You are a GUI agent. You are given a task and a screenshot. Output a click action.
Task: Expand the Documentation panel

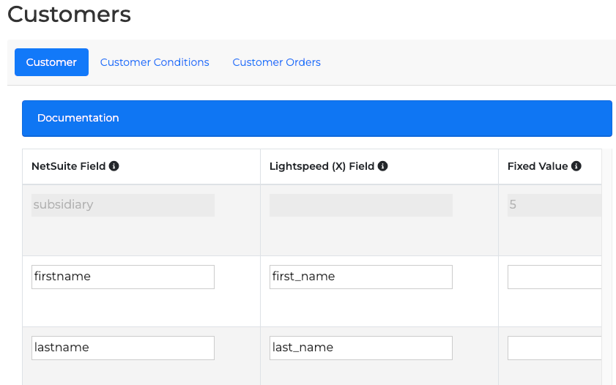point(316,118)
